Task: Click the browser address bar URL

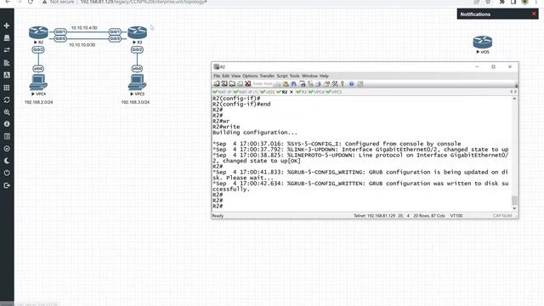Action: point(144,2)
